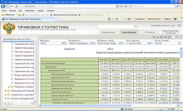The image size is (183, 111).
Task: Click the refresh report icon
Action: pyautogui.click(x=154, y=37)
